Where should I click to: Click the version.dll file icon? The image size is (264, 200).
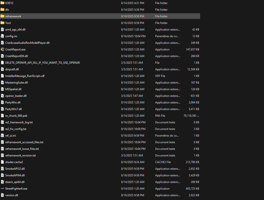(x=2, y=195)
